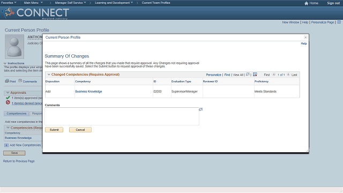The width and height of the screenshot is (343, 193).
Task: Click the download grid to spreadsheet icon
Action: click(255, 75)
